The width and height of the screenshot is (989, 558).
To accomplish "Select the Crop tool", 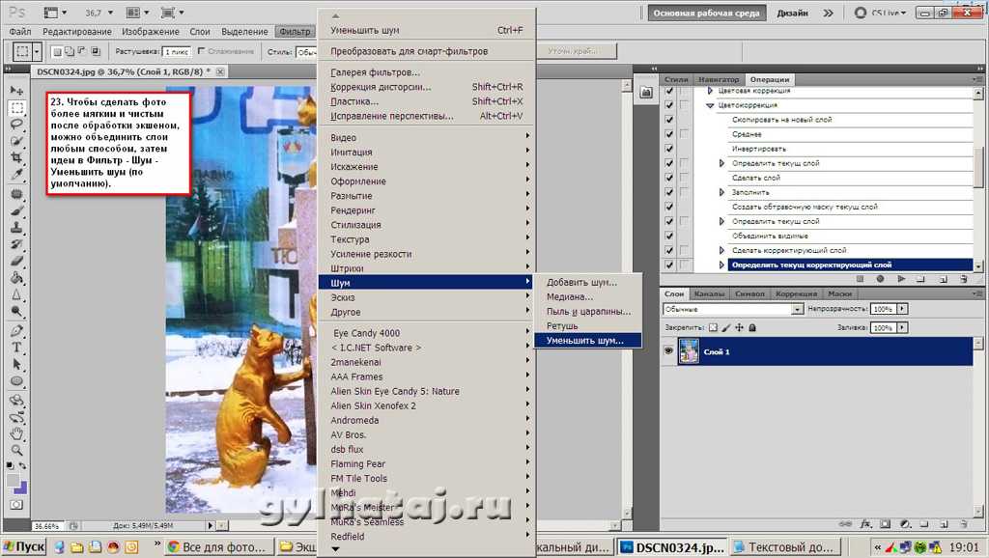I will 16,159.
